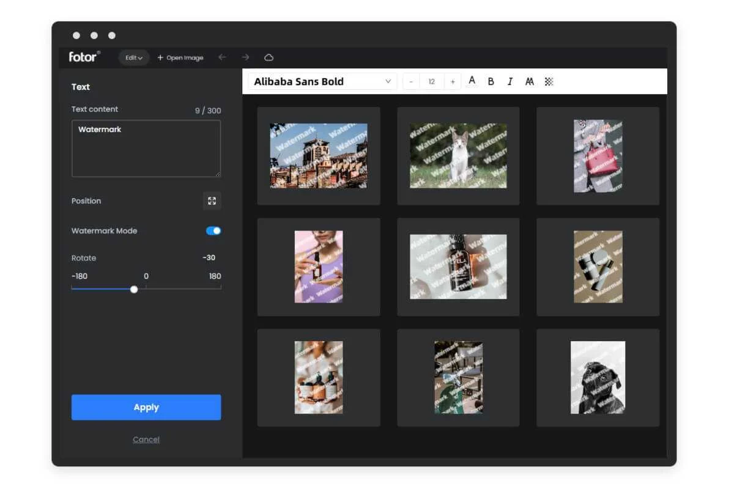Screen dimensions: 734x489
Task: Click the redo arrow
Action: pyautogui.click(x=245, y=57)
